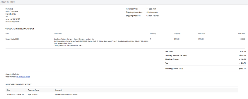Click the Shipping column header

[177, 33]
